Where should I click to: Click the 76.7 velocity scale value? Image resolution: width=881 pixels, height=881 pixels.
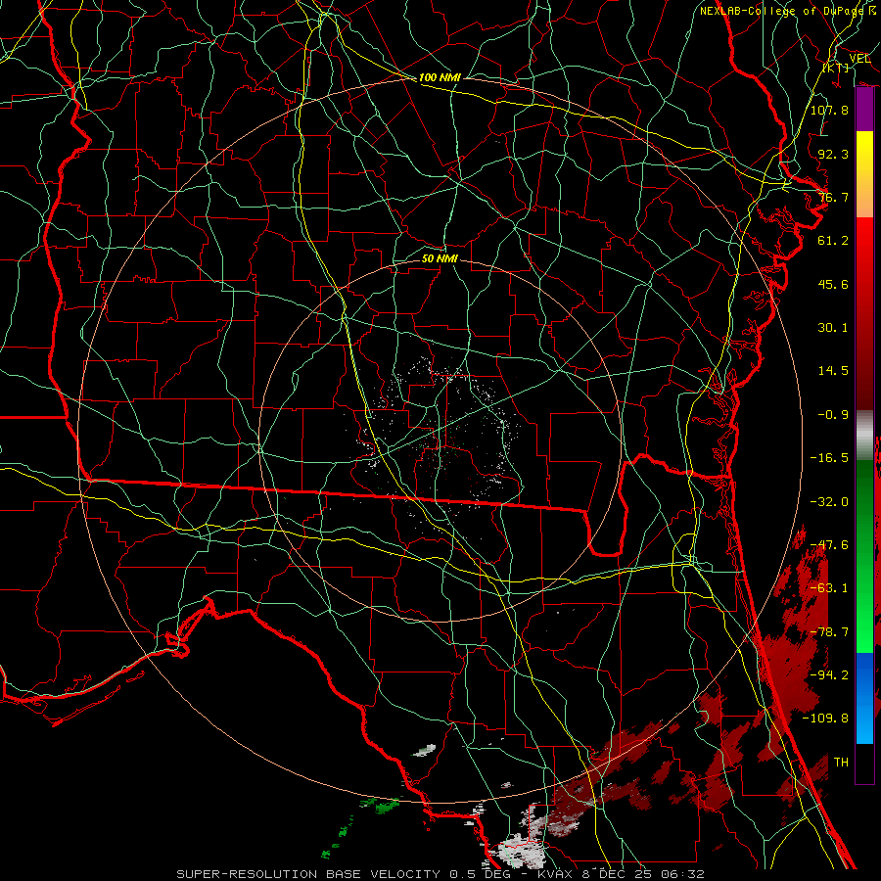(833, 197)
